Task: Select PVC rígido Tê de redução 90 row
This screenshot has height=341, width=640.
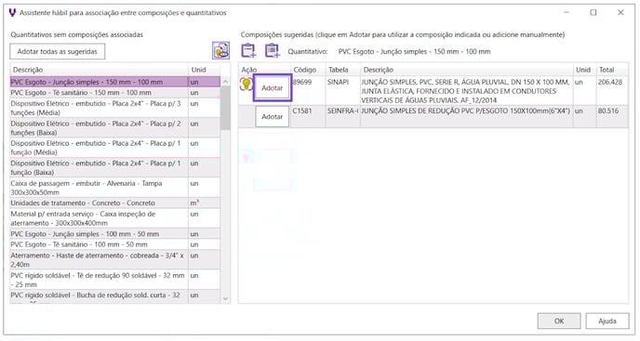Action: click(115, 280)
